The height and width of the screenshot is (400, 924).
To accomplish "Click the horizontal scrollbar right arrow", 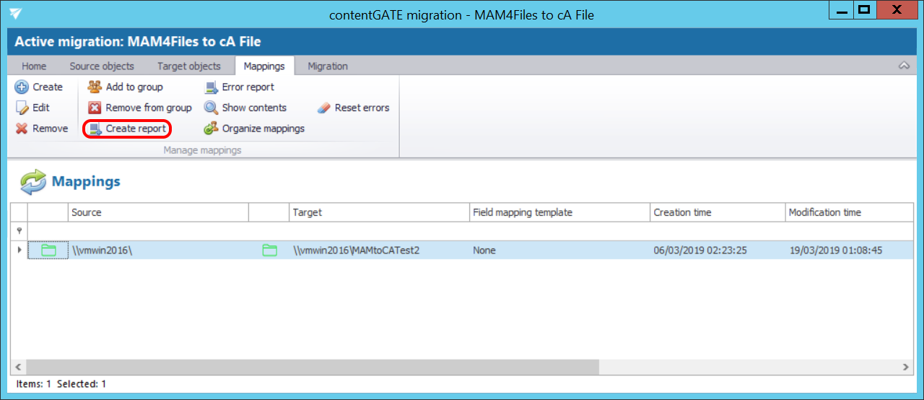I will pos(907,367).
